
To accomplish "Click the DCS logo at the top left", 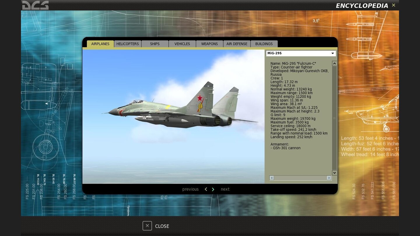I will click(35, 5).
